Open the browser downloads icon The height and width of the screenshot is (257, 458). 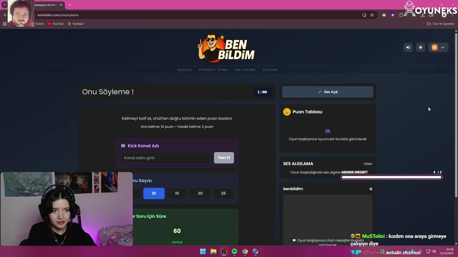click(423, 15)
